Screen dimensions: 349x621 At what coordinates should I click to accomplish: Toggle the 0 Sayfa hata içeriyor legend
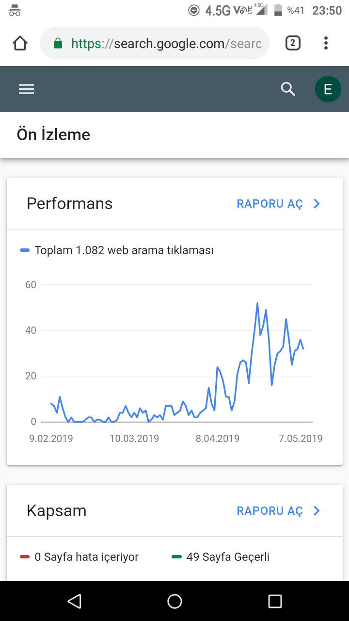click(79, 557)
